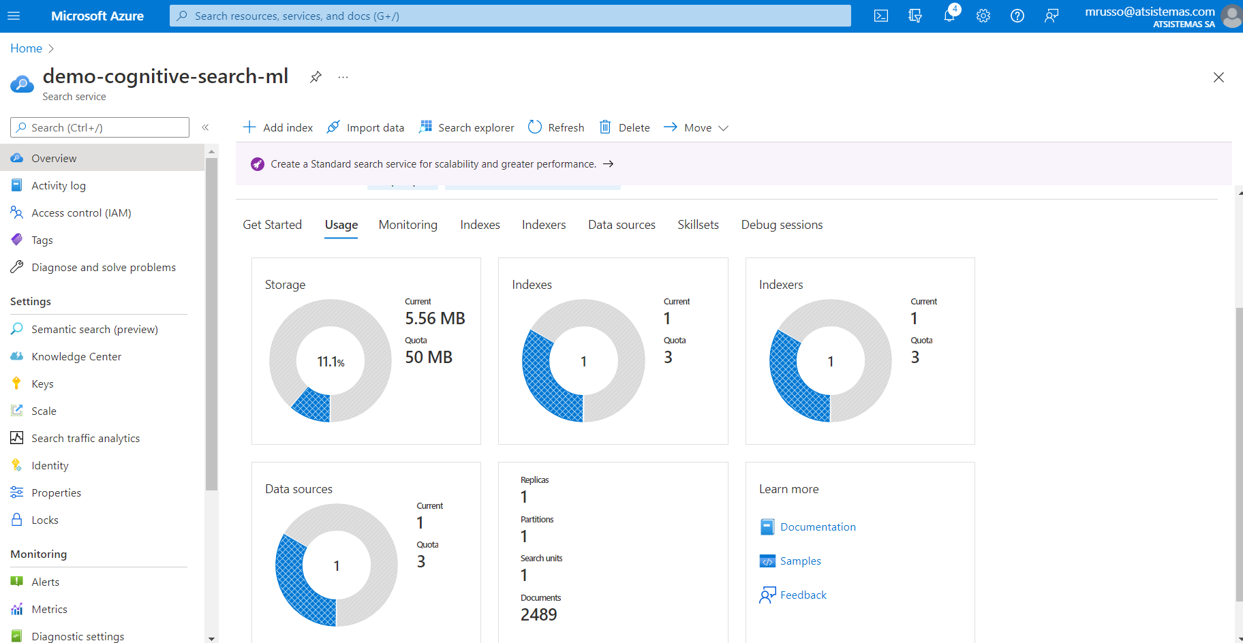Open the Azure portal hamburger menu
This screenshot has width=1243, height=643.
[x=14, y=16]
